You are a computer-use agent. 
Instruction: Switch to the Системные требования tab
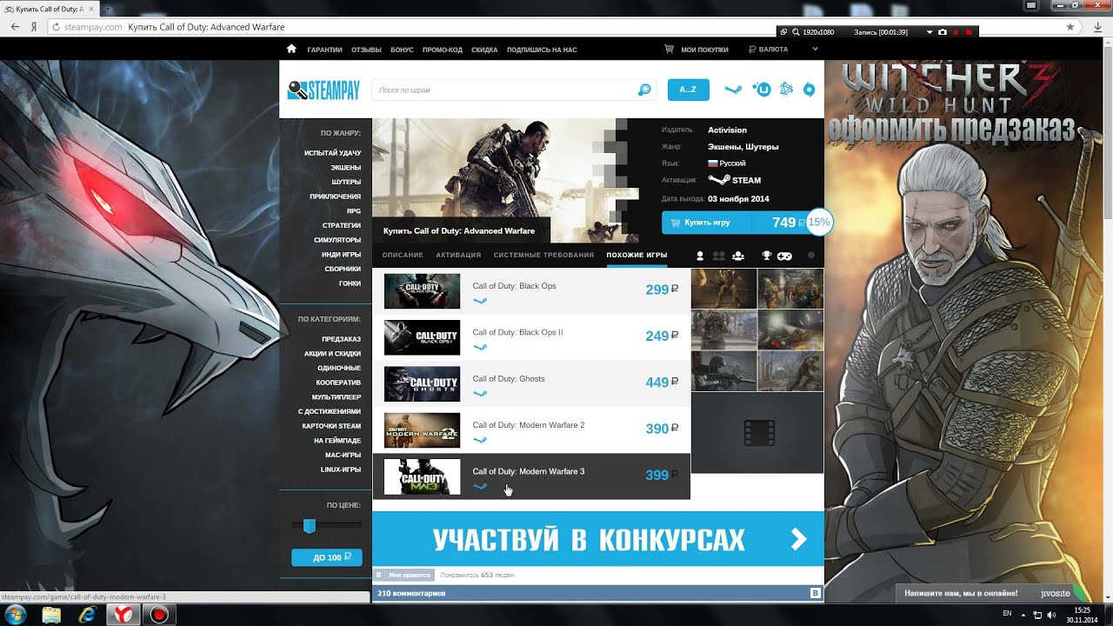click(543, 255)
